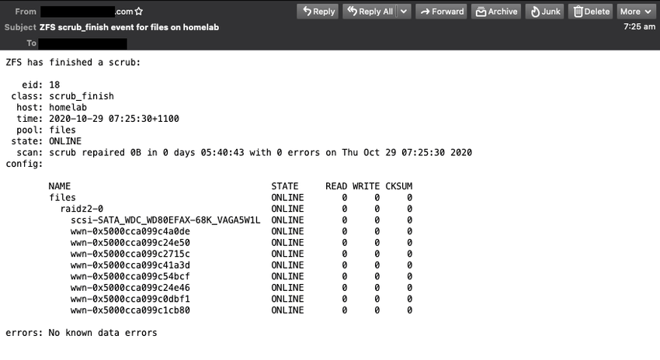The width and height of the screenshot is (660, 360).
Task: Click the CKSUM column header
Action: point(398,186)
